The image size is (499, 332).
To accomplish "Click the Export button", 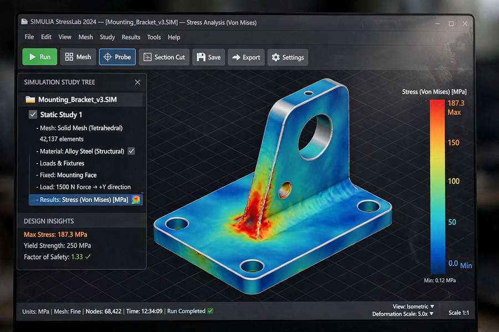I will (x=246, y=57).
